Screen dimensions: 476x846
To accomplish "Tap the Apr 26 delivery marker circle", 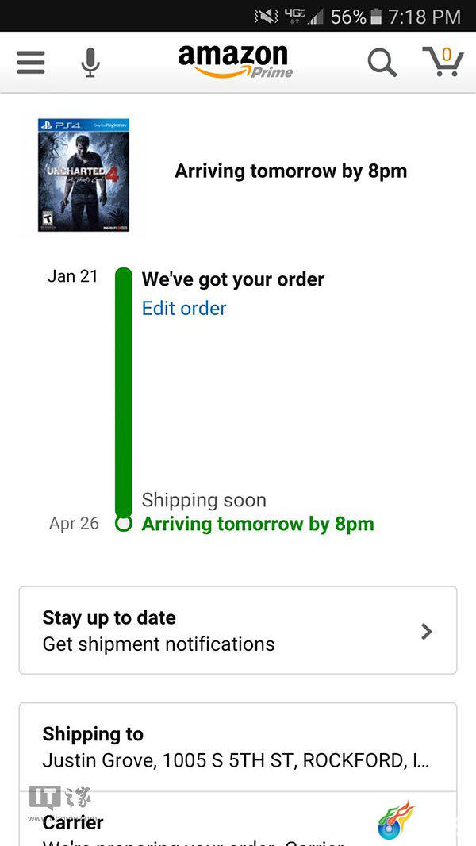I will pos(124,523).
